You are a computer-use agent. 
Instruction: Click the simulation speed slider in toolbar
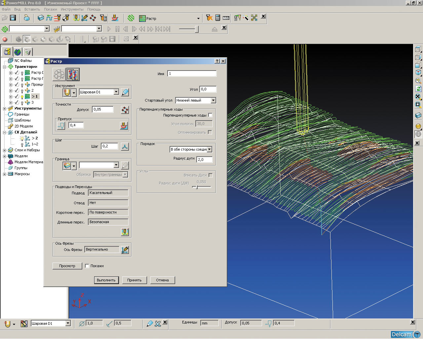click(196, 29)
